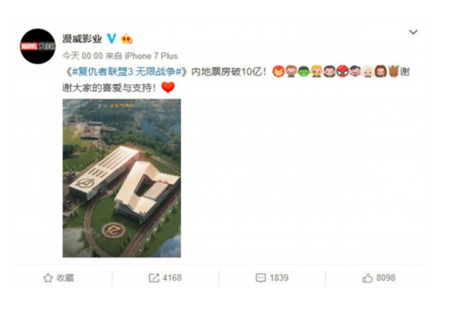Screen dimensions: 458x314
Task: Click the red heart emoji
Action: coord(168,88)
